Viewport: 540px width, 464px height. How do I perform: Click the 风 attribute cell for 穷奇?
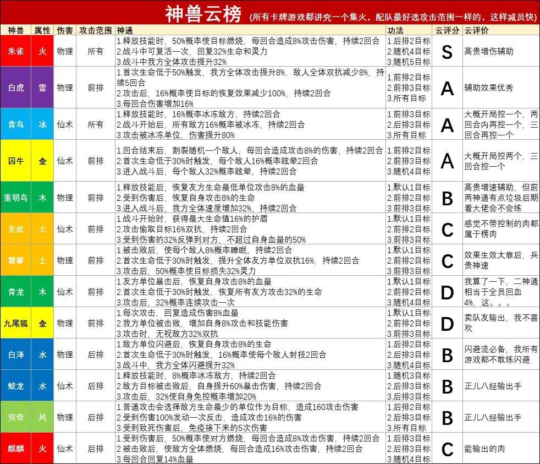[42, 417]
